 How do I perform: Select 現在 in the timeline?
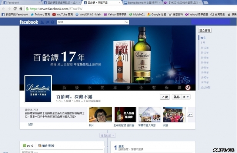[x=203, y=38]
